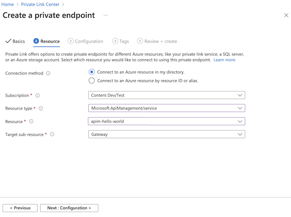Open the Target sub-resource Gateway dropdown
291x217 pixels.
coord(166,135)
